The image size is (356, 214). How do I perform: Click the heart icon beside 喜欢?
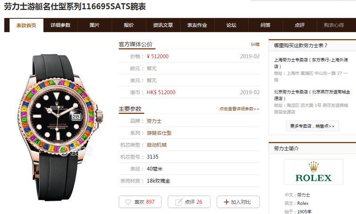click(128, 202)
